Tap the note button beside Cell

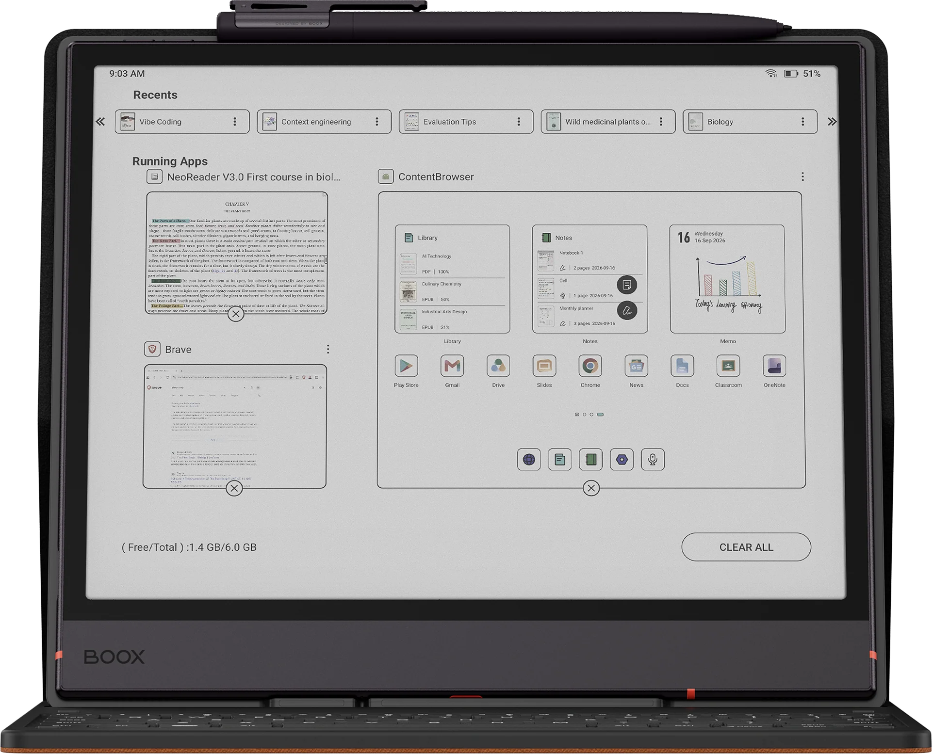click(627, 285)
